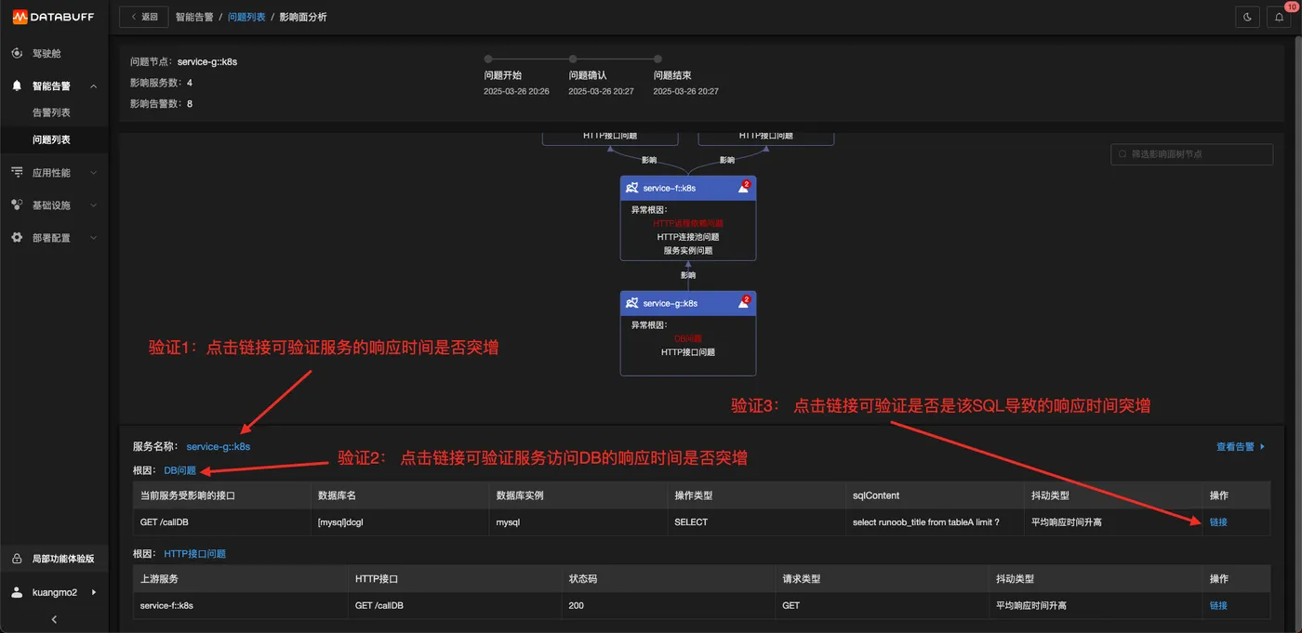Collapse the sidebar with the bottom arrow

coord(54,619)
